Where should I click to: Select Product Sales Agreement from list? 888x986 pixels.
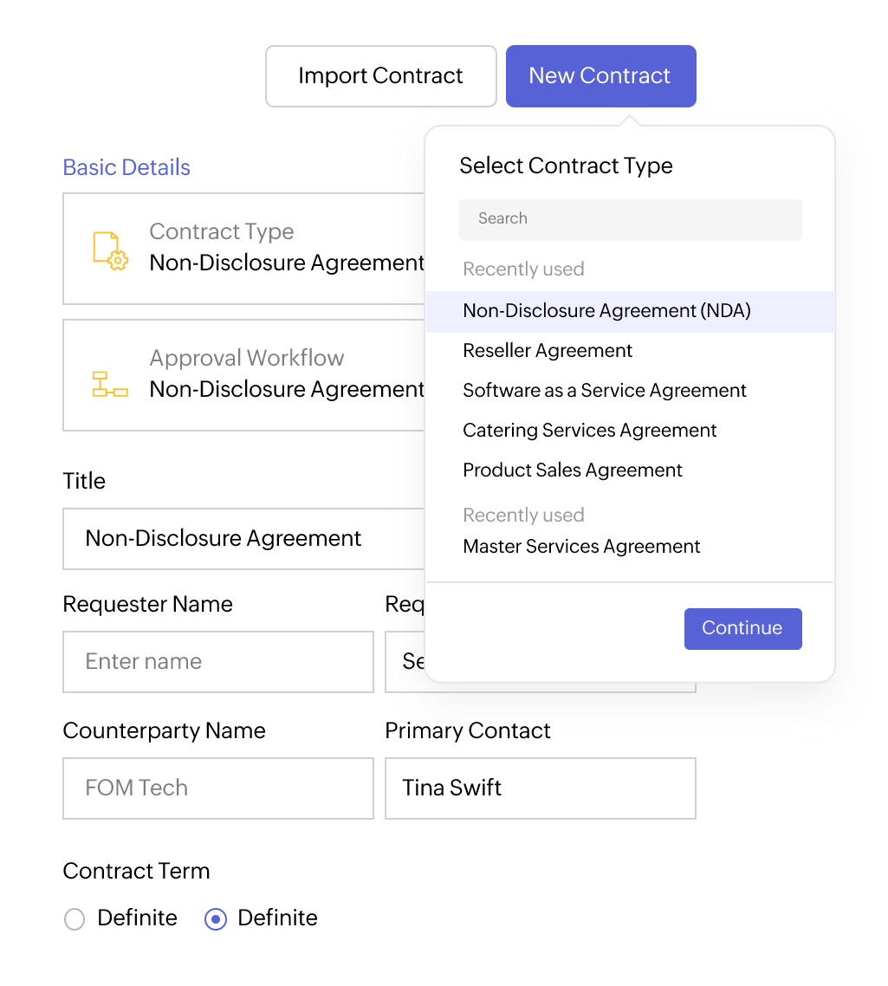(573, 470)
